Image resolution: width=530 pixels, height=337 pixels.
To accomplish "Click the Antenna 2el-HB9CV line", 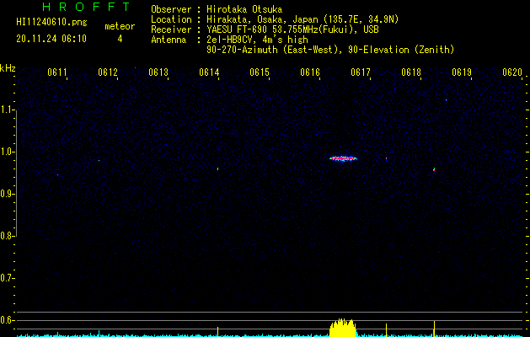I will click(229, 40).
